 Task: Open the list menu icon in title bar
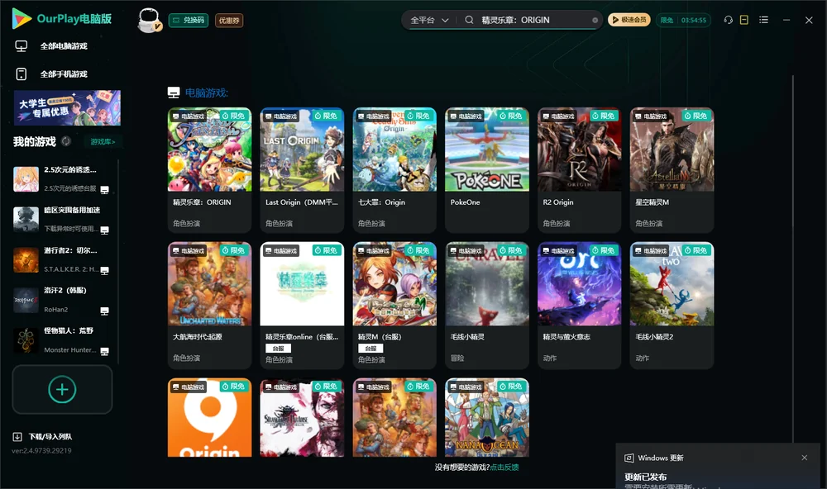click(x=763, y=20)
